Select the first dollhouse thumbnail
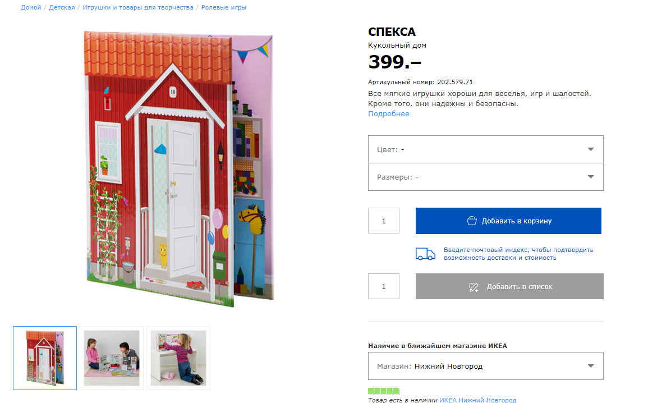This screenshot has width=648, height=403. [x=45, y=358]
